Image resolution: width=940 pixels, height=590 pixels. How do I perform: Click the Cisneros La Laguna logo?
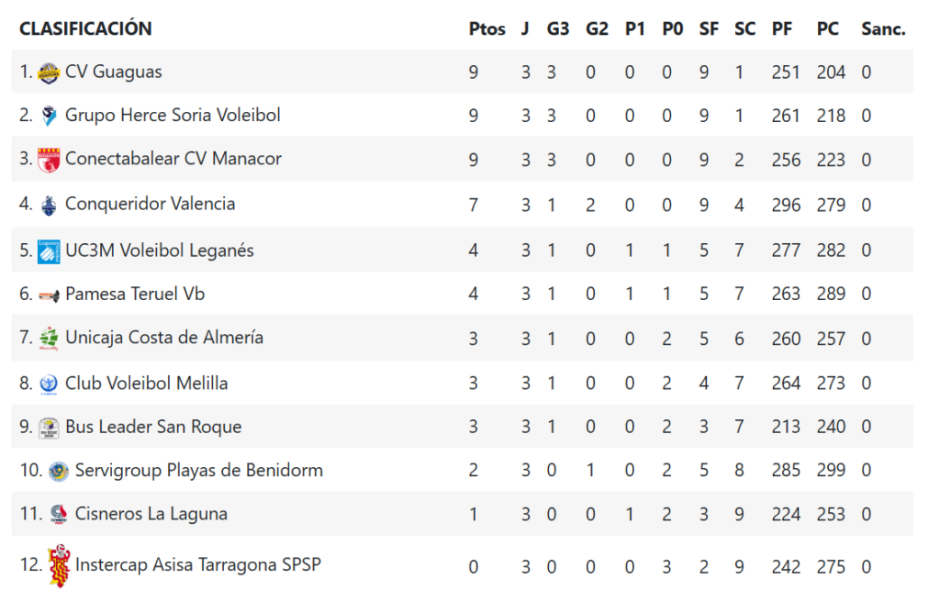pos(59,514)
